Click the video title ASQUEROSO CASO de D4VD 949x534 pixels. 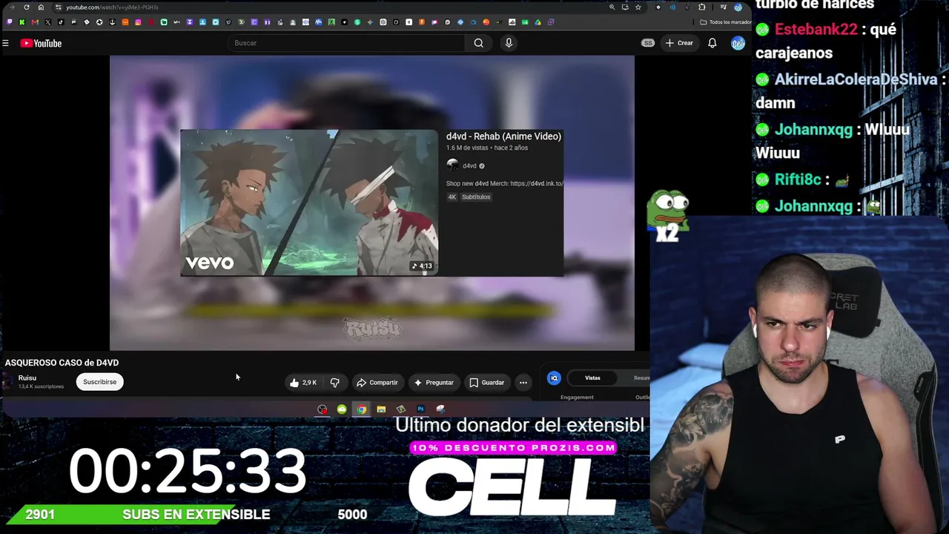[x=62, y=363]
